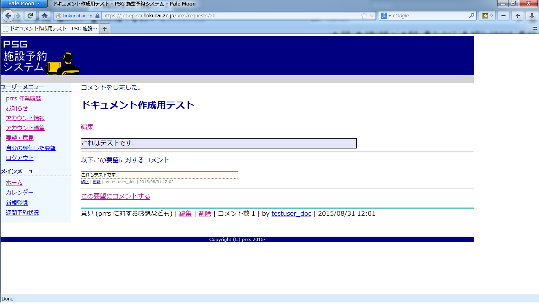Screen dimensions: 539x304
Task: Open アカウント編集 link
Action: coord(25,128)
